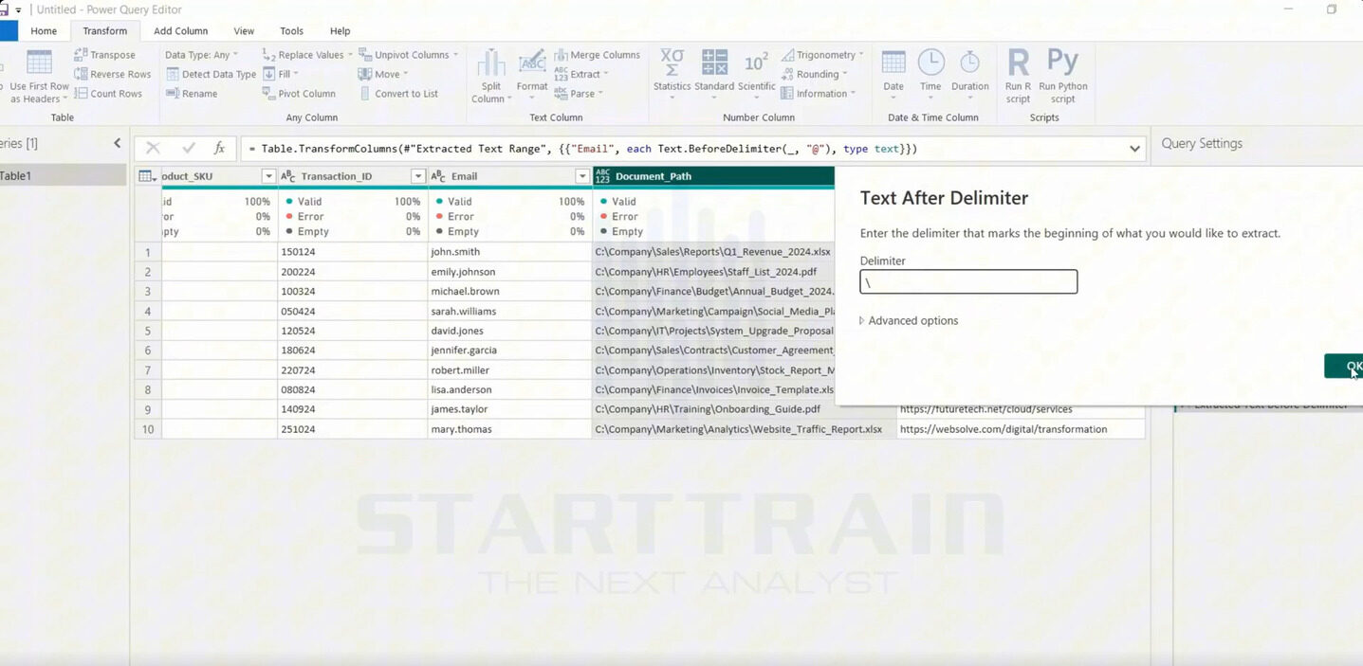Switch to the Home tab
The image size is (1363, 666).
click(x=44, y=31)
